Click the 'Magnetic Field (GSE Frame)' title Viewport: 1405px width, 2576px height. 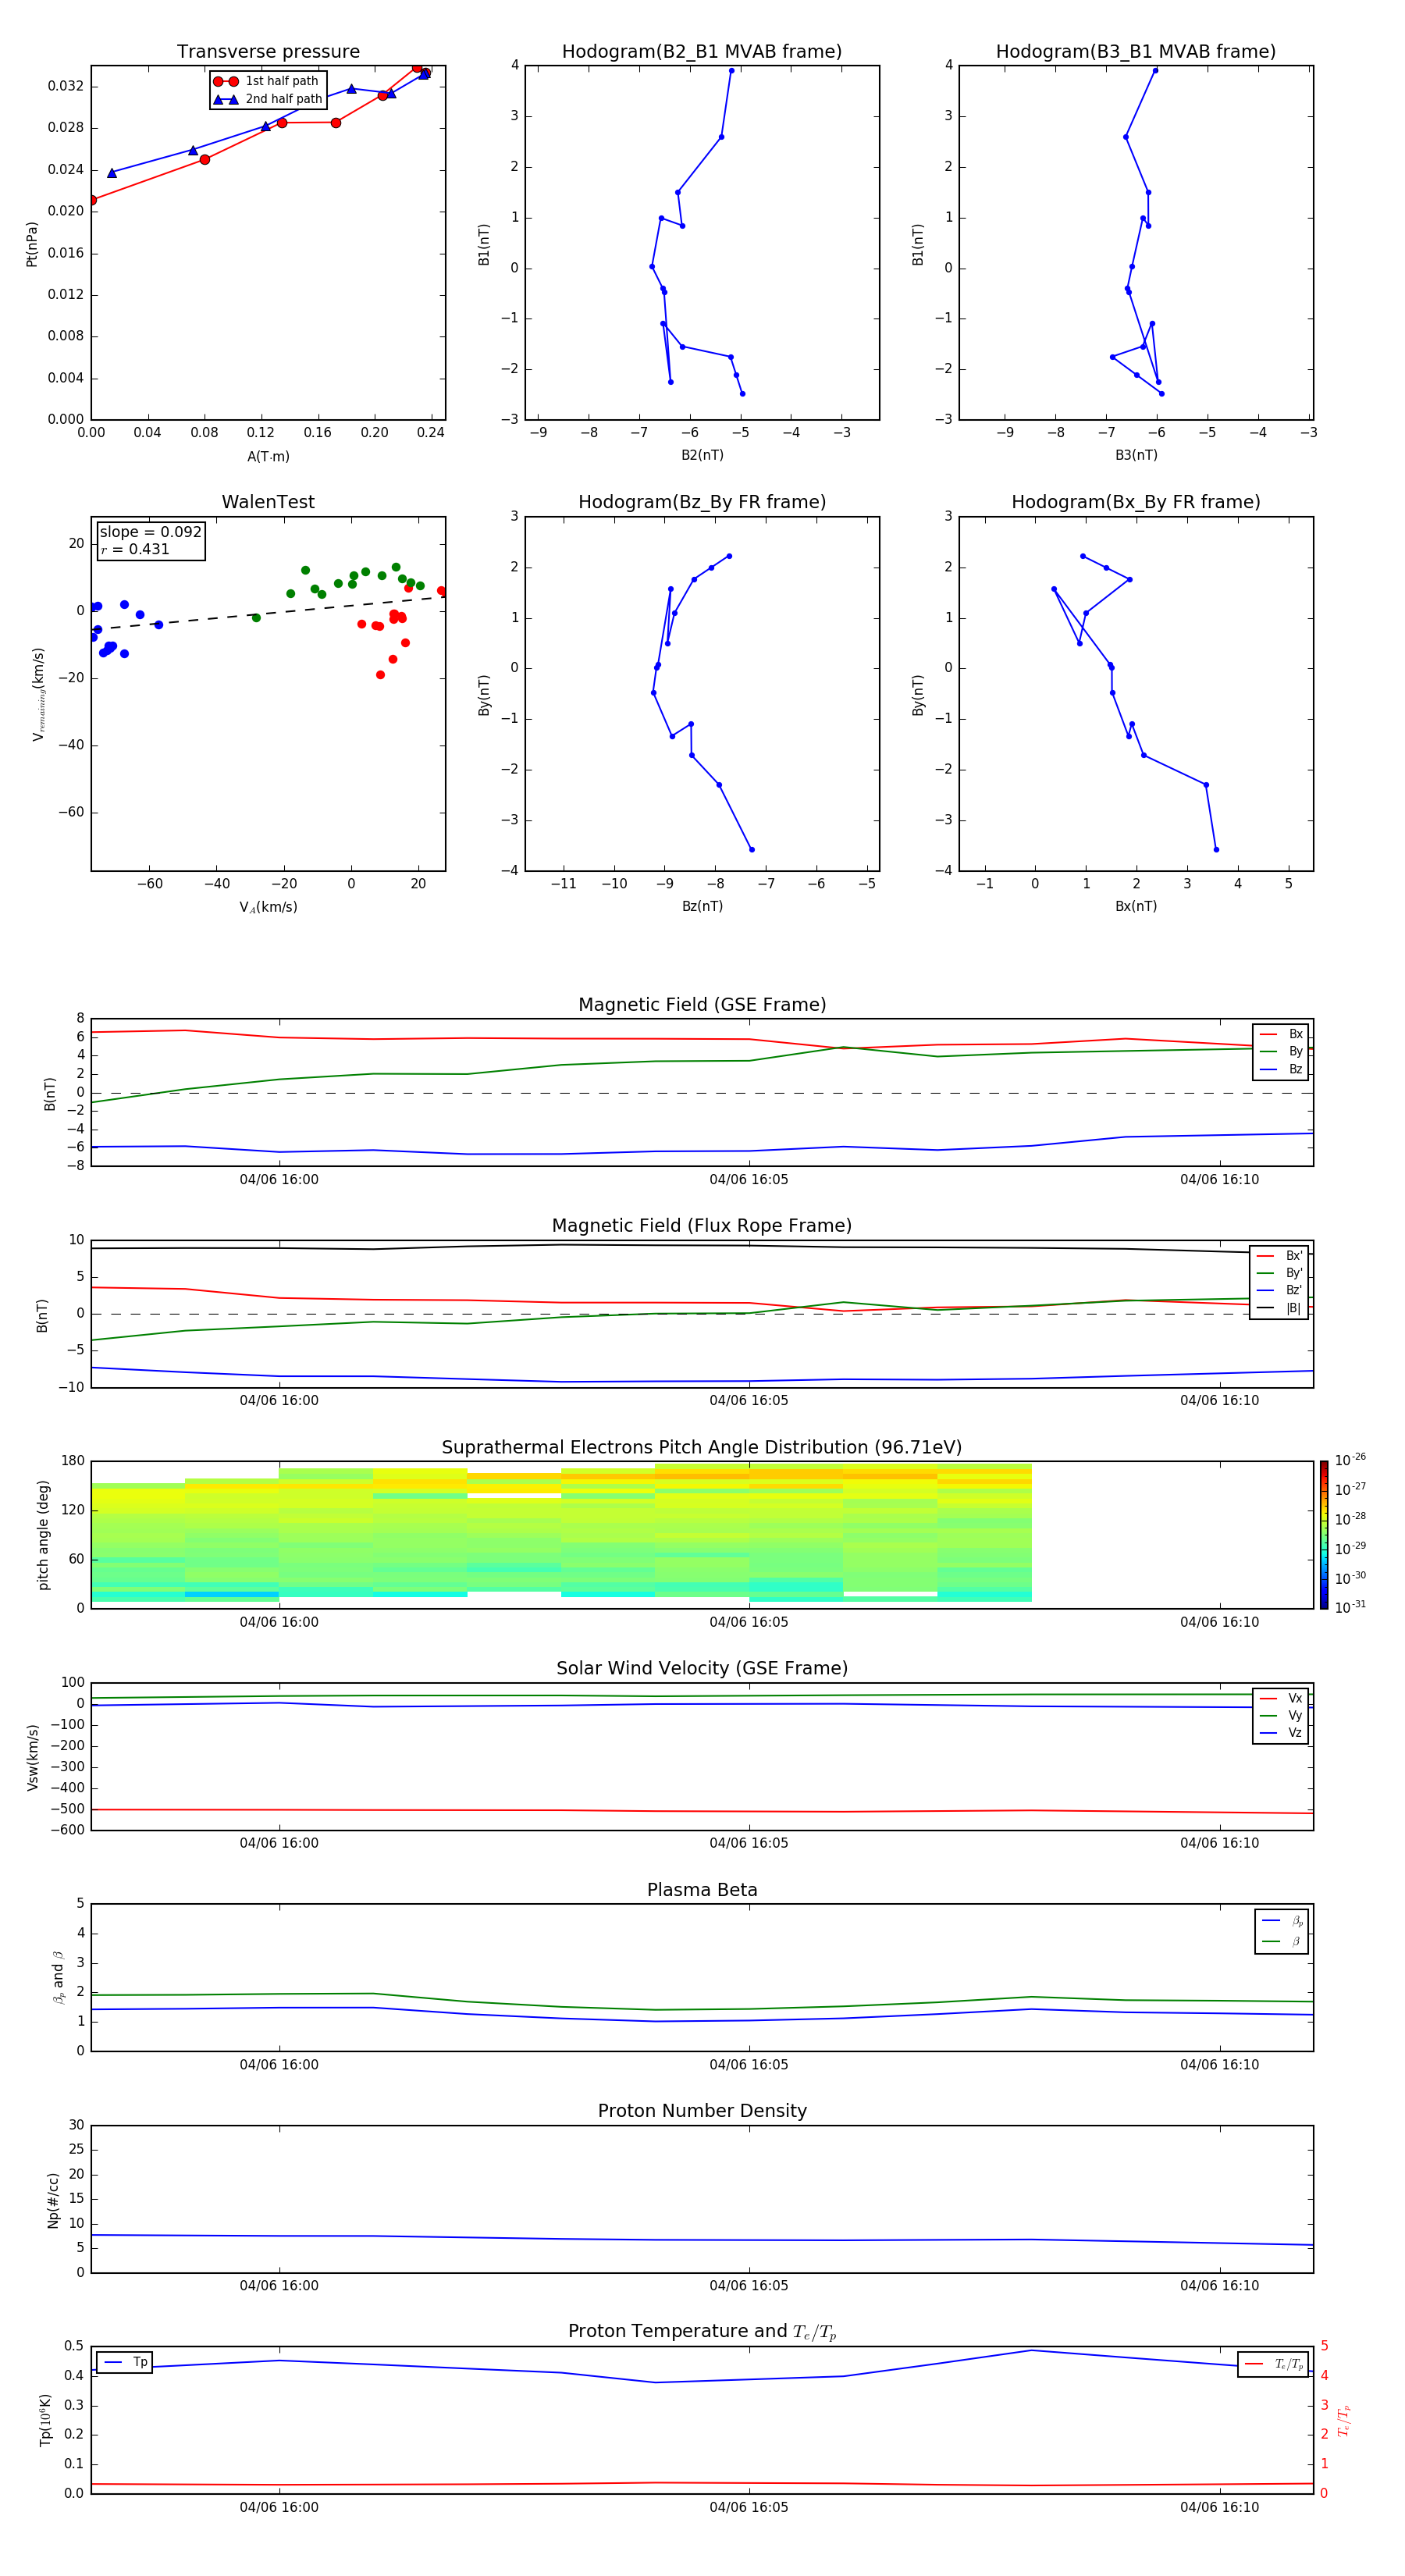coord(702,1005)
